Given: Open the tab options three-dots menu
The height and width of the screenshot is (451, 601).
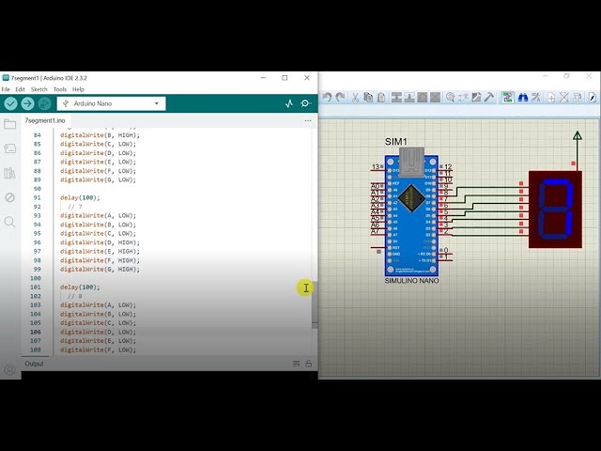Looking at the screenshot, I should pyautogui.click(x=308, y=120).
